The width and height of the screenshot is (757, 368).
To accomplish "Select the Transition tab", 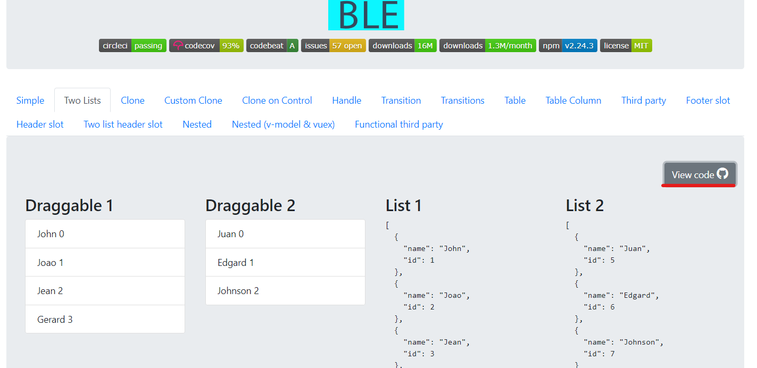I will point(401,101).
